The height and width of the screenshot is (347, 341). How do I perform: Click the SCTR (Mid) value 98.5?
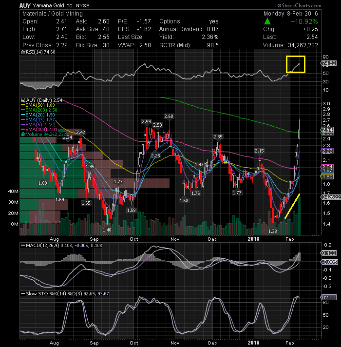(213, 45)
